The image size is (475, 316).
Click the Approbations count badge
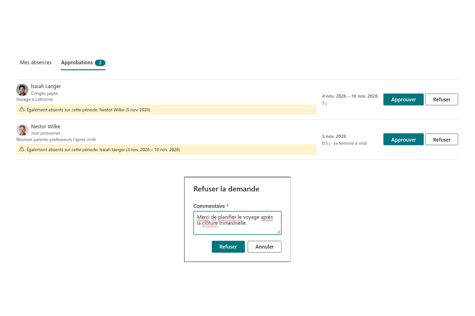(100, 63)
